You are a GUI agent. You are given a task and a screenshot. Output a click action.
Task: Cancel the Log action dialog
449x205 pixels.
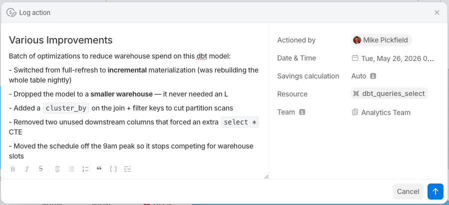coord(408,191)
